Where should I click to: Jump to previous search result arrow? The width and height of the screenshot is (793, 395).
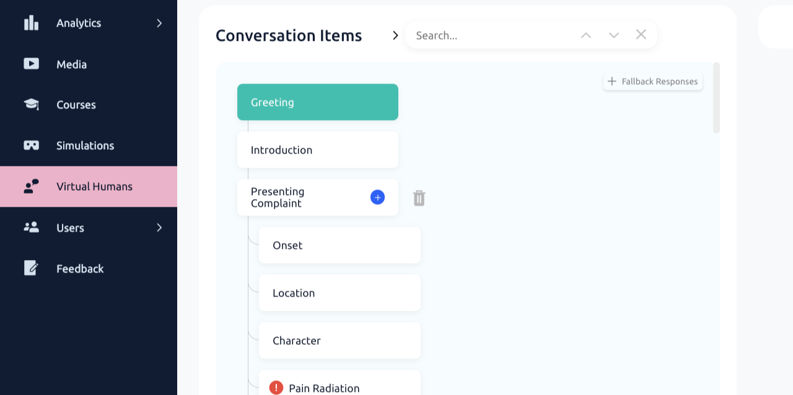[x=585, y=35]
